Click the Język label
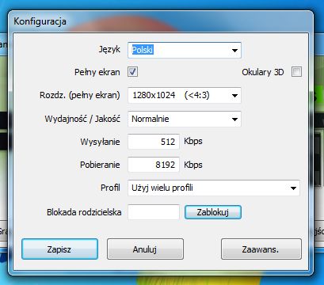This screenshot has height=285, width=324. tap(109, 49)
